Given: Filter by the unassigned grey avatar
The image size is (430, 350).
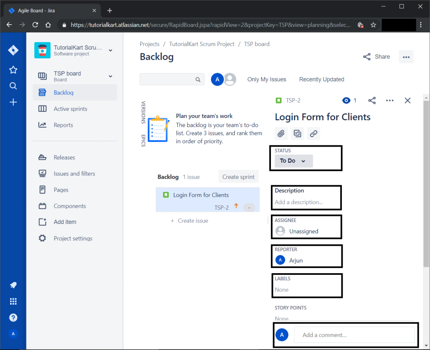Looking at the screenshot, I should click(x=231, y=79).
